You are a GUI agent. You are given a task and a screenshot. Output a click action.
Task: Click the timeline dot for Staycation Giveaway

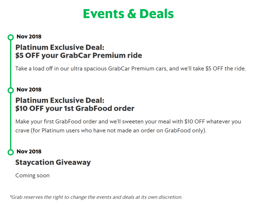(11, 152)
